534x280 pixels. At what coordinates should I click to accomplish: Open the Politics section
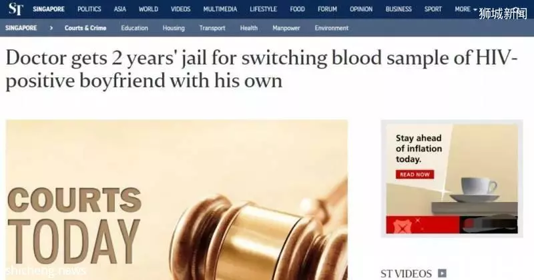click(x=89, y=9)
